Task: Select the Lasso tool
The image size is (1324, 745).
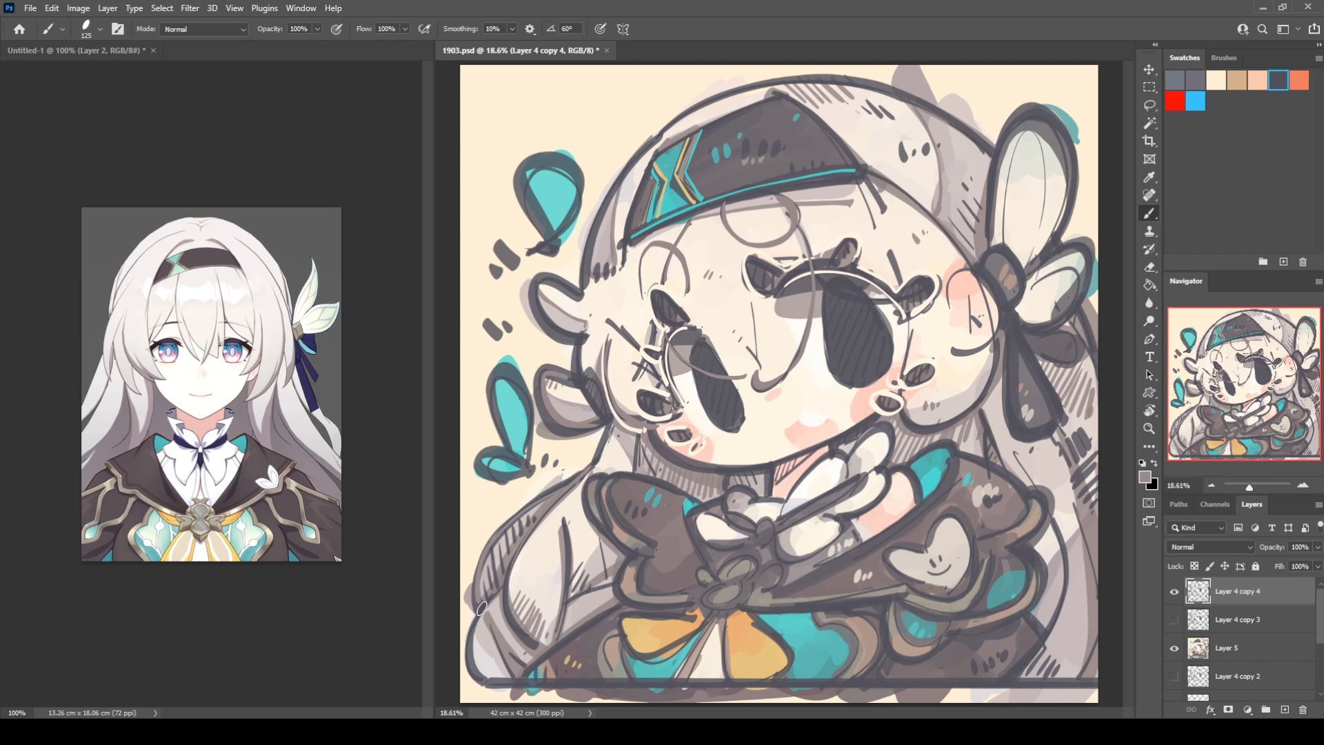Action: 1149,106
